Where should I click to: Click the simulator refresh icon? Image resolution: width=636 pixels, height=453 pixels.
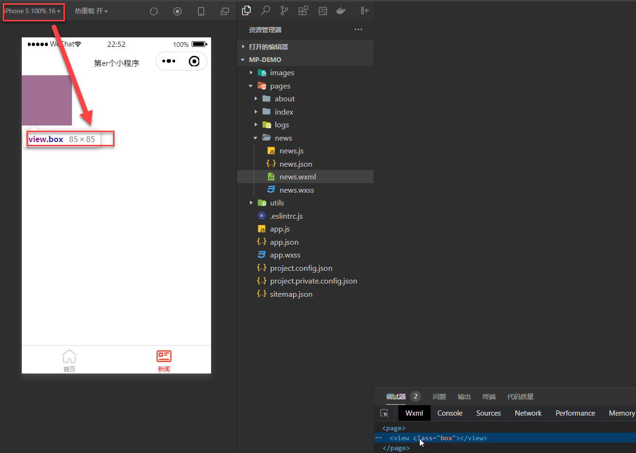154,11
